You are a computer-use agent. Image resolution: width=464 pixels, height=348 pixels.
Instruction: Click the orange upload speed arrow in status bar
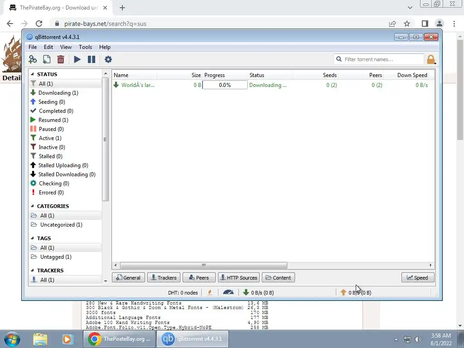tap(343, 293)
